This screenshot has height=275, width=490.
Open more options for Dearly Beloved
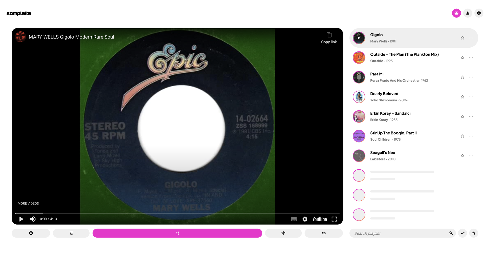(471, 97)
